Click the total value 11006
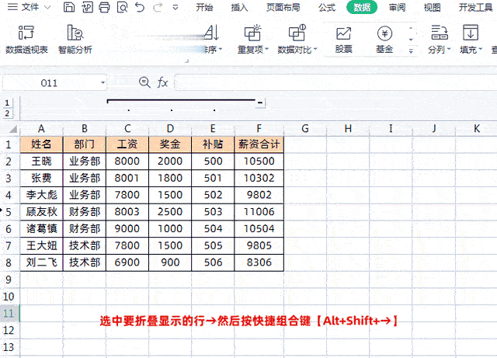 pyautogui.click(x=259, y=211)
